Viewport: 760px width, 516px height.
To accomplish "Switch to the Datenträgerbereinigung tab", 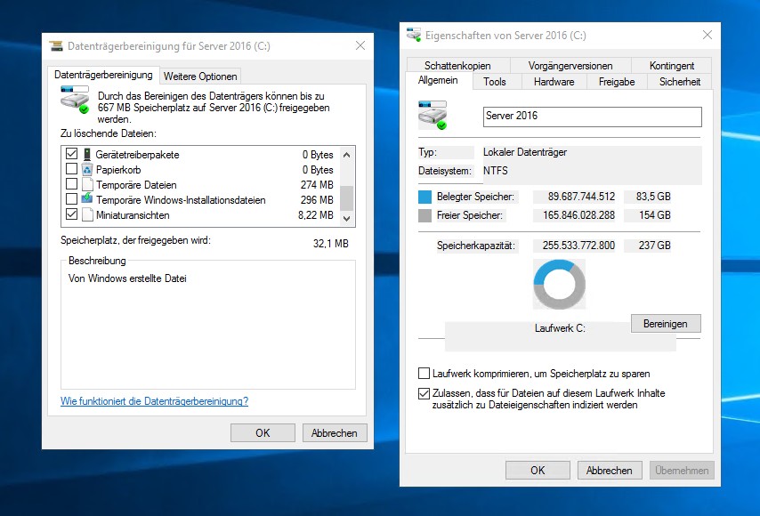I will 103,75.
